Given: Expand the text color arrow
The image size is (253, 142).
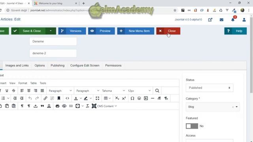Looking at the screenshot, I should coord(81,98).
